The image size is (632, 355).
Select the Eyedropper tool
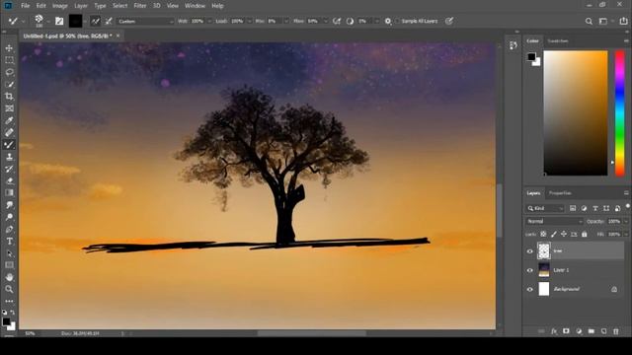coord(9,120)
